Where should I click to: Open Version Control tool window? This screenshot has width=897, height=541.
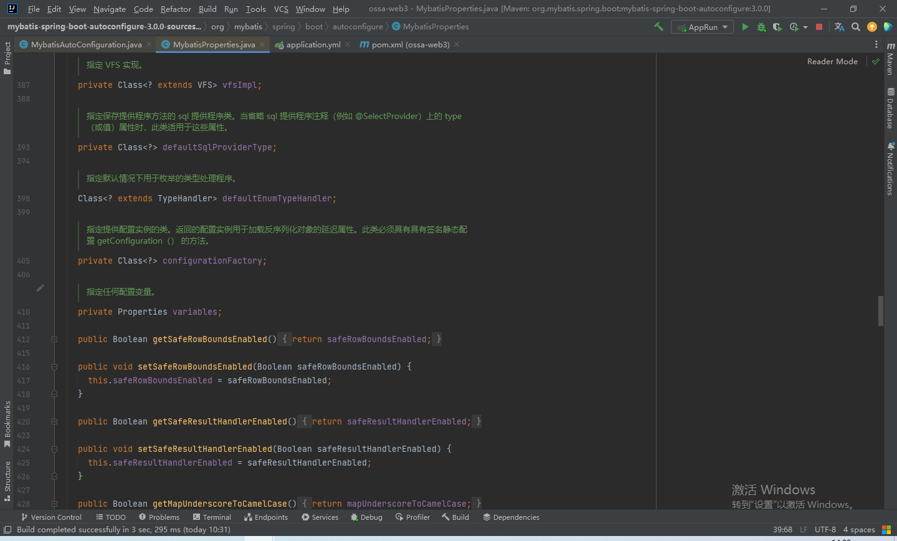pos(51,517)
